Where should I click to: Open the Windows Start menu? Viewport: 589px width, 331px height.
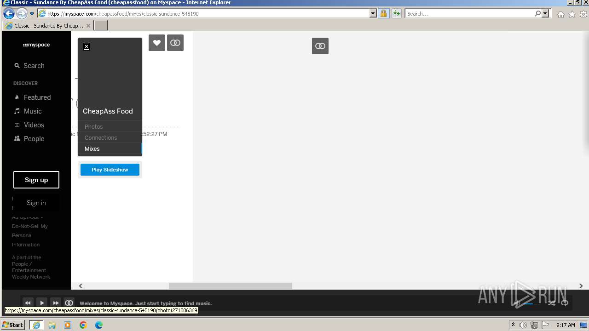tap(13, 325)
